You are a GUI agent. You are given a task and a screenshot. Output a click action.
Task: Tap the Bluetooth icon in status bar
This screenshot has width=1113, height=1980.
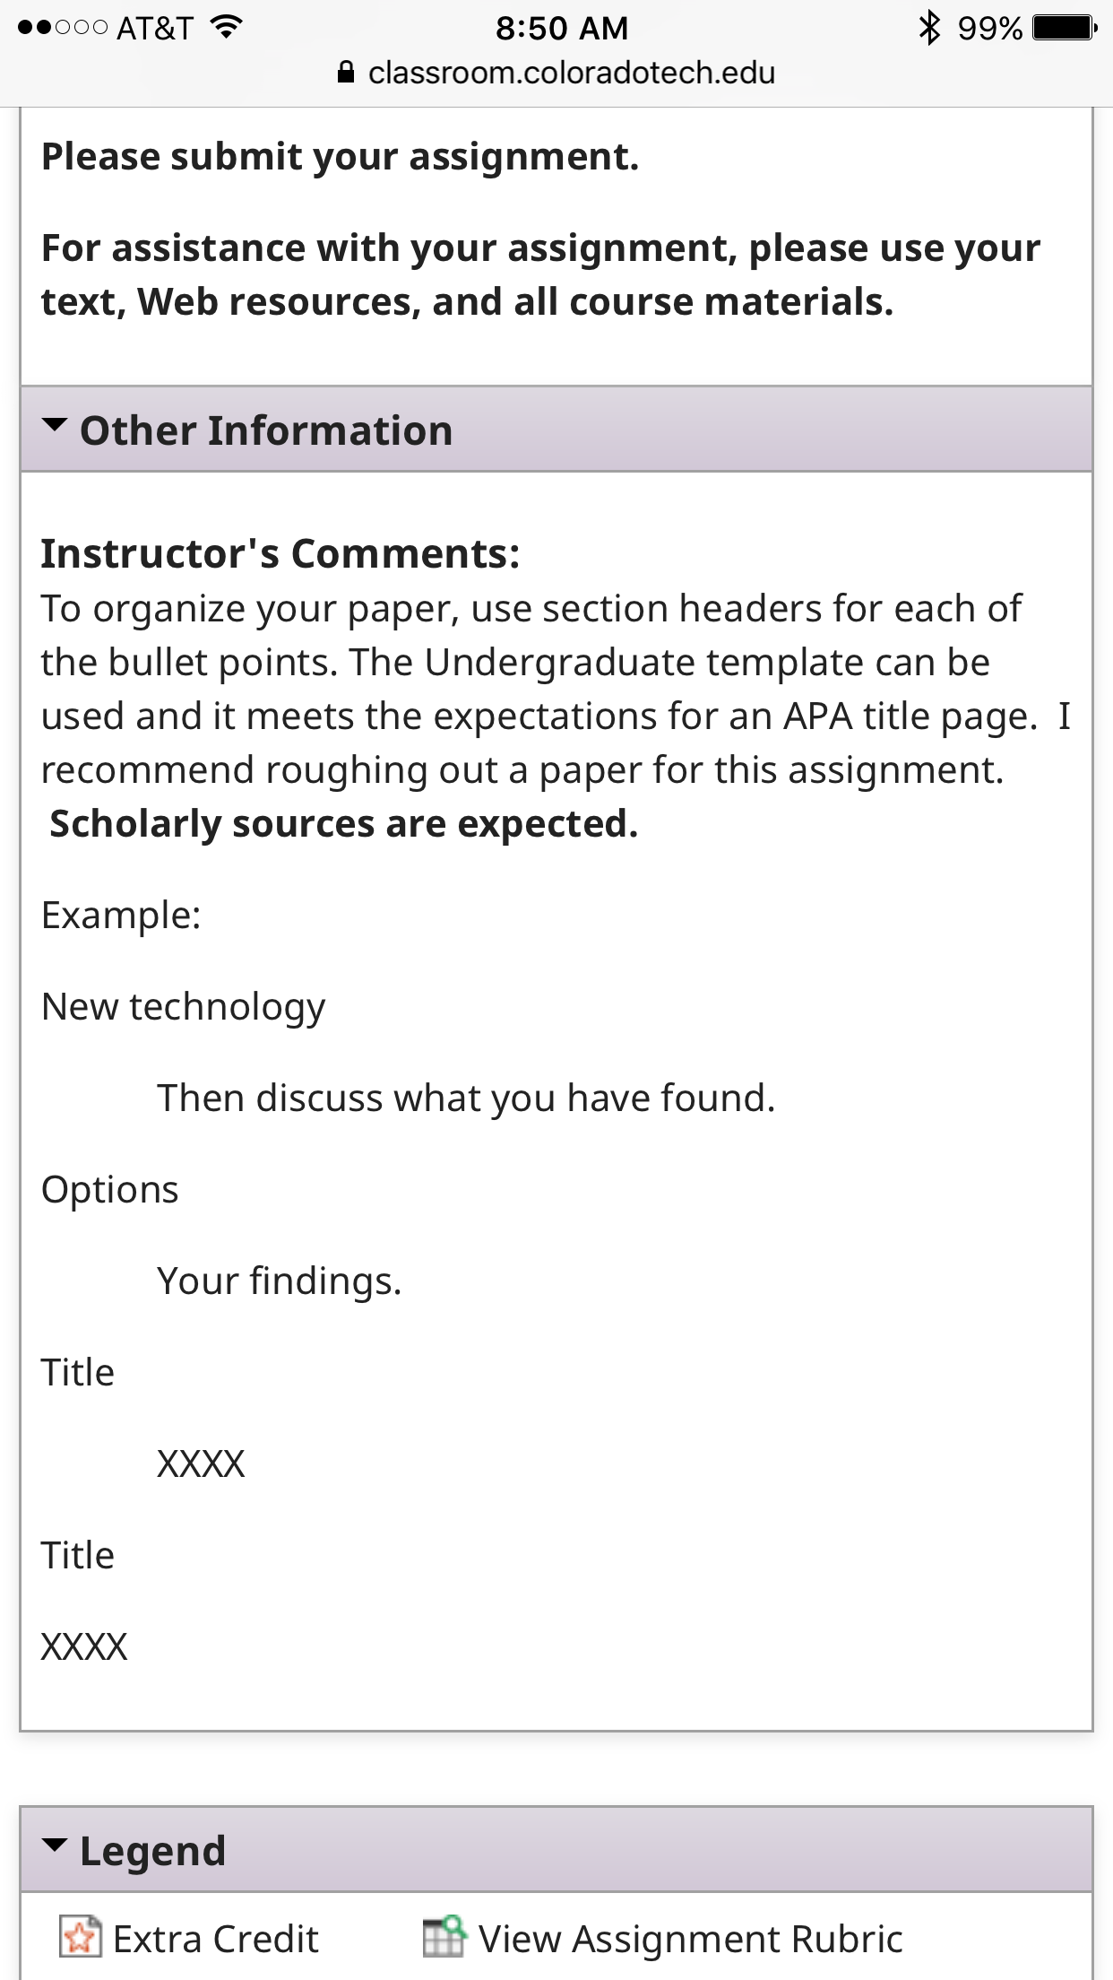pyautogui.click(x=929, y=28)
